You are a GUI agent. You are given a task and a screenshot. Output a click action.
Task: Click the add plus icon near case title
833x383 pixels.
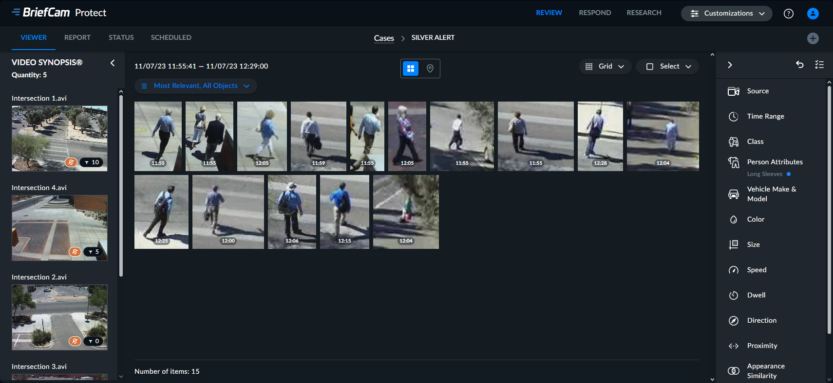(813, 38)
